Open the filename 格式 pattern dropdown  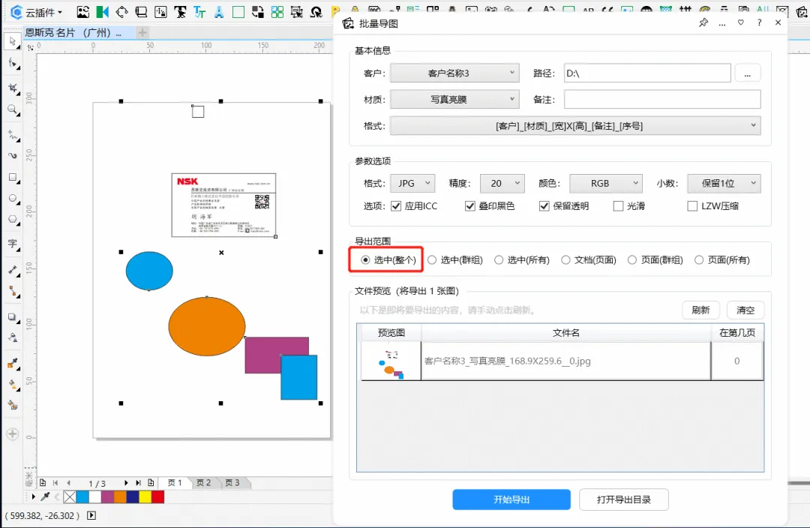[575, 125]
